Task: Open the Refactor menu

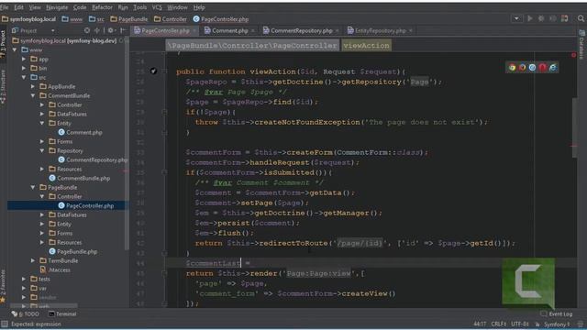Action: click(x=102, y=7)
